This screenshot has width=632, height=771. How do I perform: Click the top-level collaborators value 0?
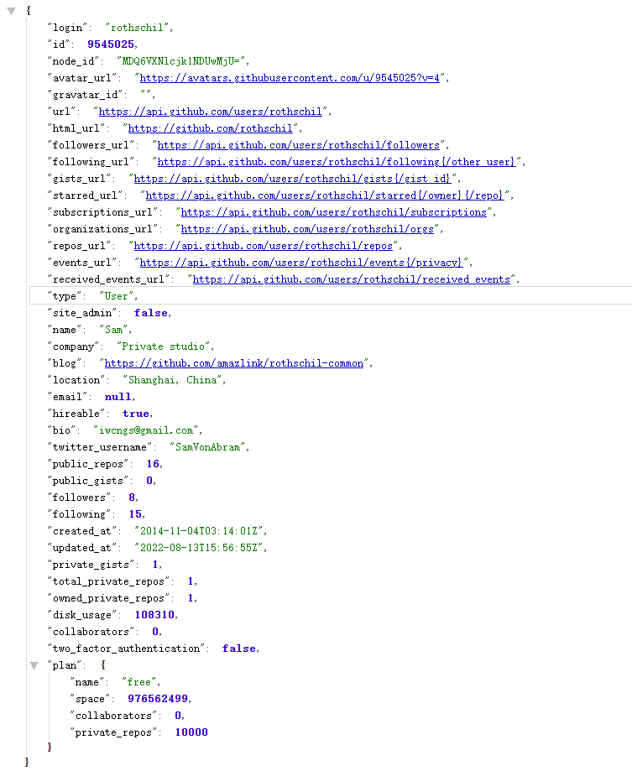click(x=155, y=632)
